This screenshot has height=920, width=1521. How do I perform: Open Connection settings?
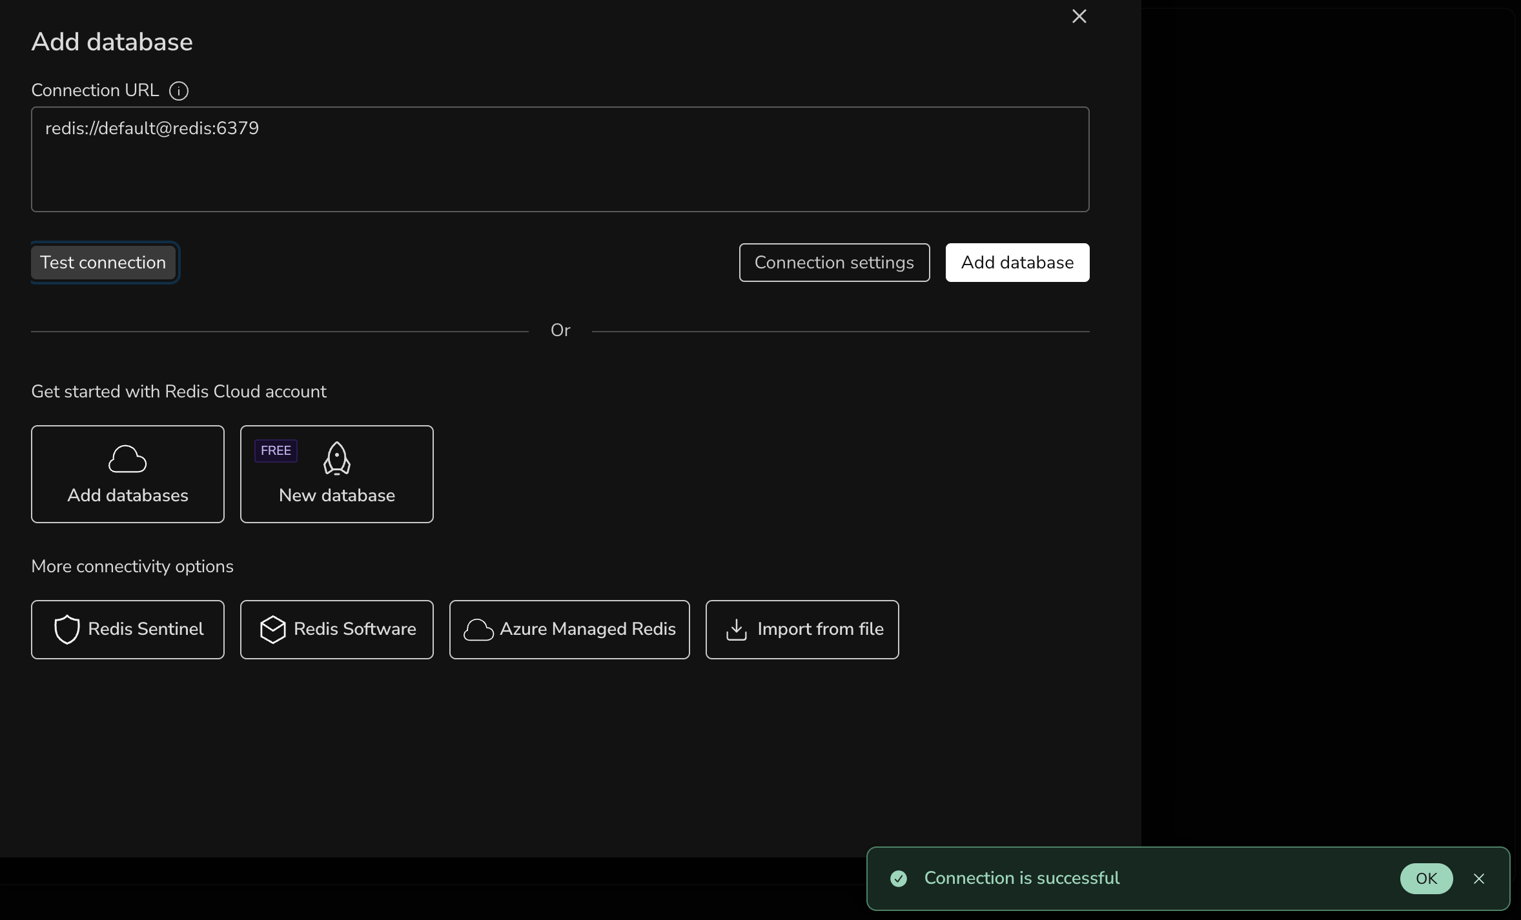click(834, 263)
